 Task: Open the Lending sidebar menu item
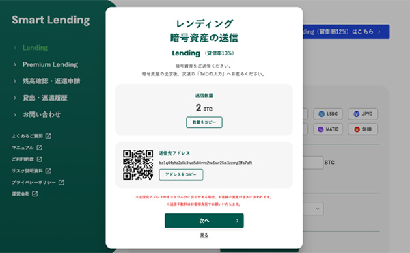(35, 48)
